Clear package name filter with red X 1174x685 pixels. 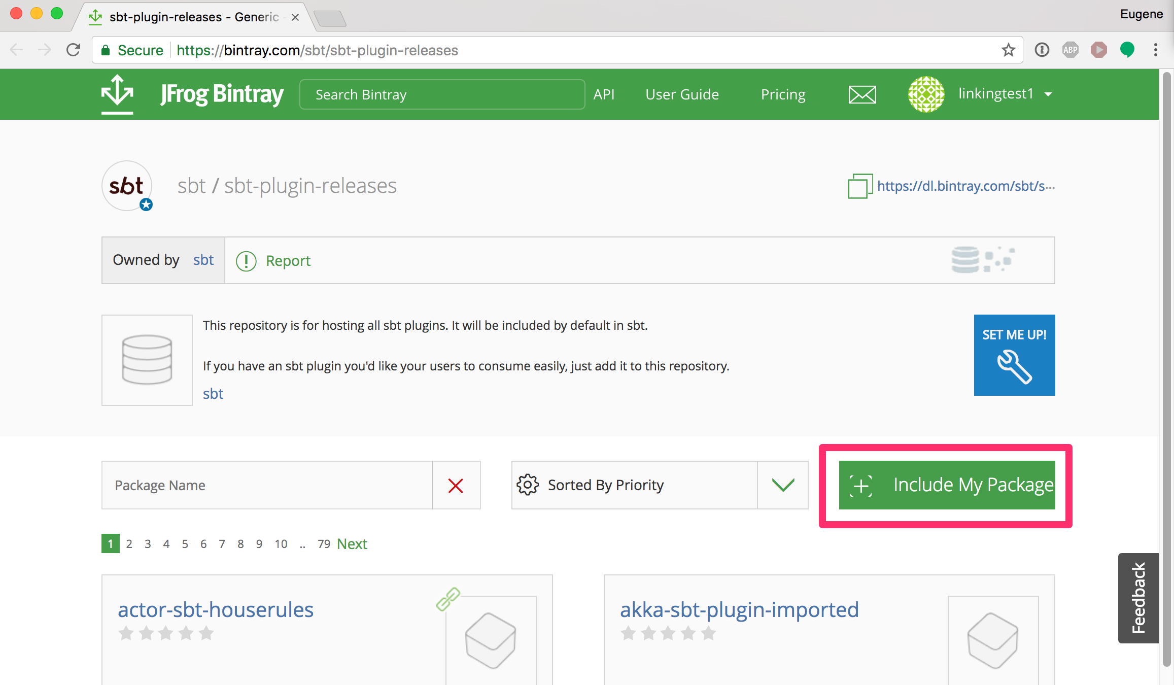(x=456, y=486)
